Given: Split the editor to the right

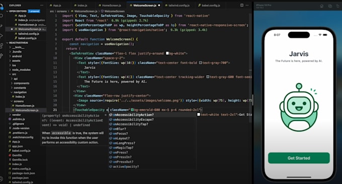Looking at the screenshot, I should (x=242, y=5).
